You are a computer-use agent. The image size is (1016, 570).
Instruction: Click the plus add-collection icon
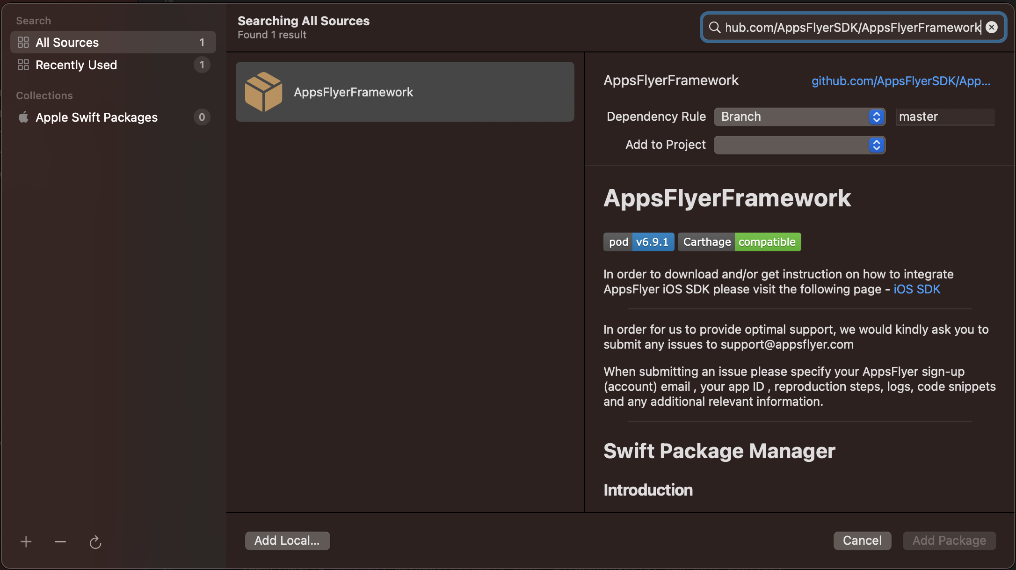coord(26,542)
